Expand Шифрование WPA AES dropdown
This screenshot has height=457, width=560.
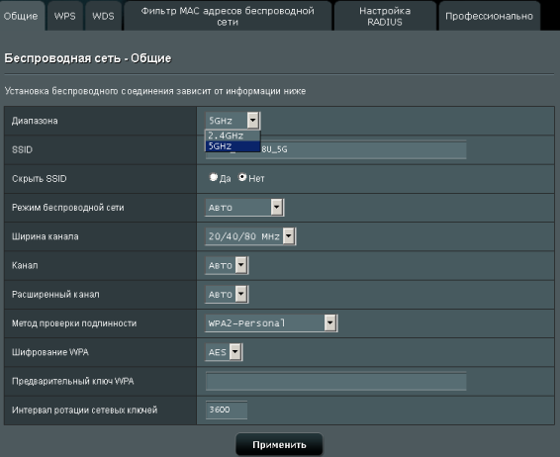pos(224,352)
